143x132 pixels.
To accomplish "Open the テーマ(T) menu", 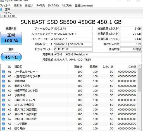I will [x=40, y=6].
